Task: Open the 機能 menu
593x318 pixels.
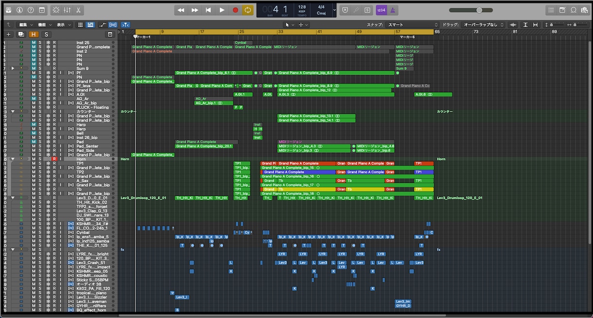Action: point(45,25)
